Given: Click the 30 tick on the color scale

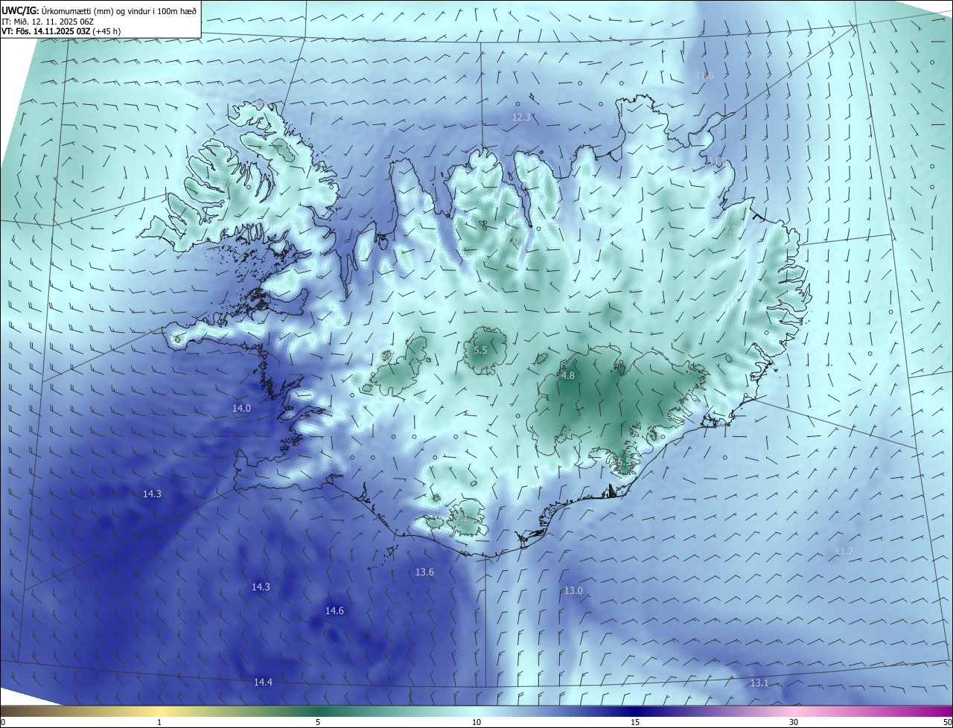Looking at the screenshot, I should pyautogui.click(x=794, y=722).
